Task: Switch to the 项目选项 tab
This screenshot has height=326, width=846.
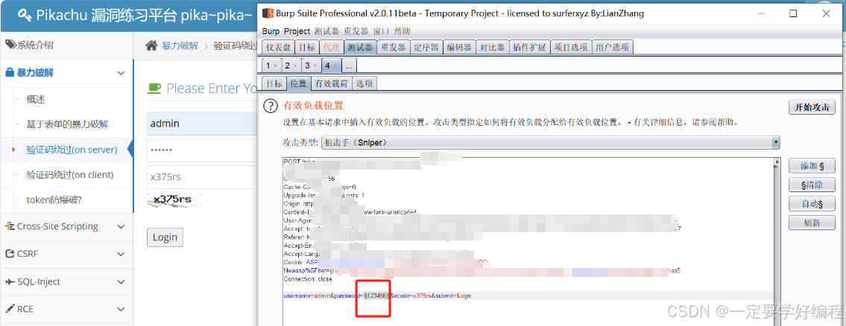Action: [x=571, y=48]
